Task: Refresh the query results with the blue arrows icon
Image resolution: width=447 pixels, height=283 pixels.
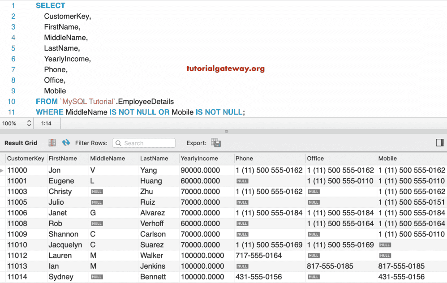Action: [66, 142]
